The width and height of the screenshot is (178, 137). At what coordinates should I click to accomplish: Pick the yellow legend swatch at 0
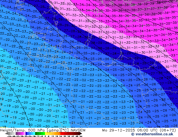click(x=46, y=134)
